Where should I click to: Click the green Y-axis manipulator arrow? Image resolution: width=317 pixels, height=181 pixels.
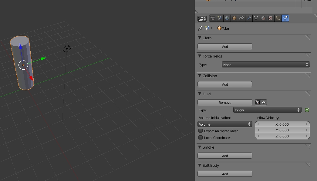tap(43, 59)
